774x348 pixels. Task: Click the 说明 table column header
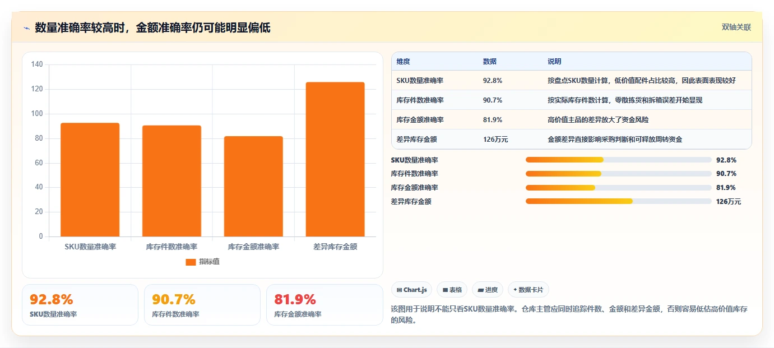(554, 62)
